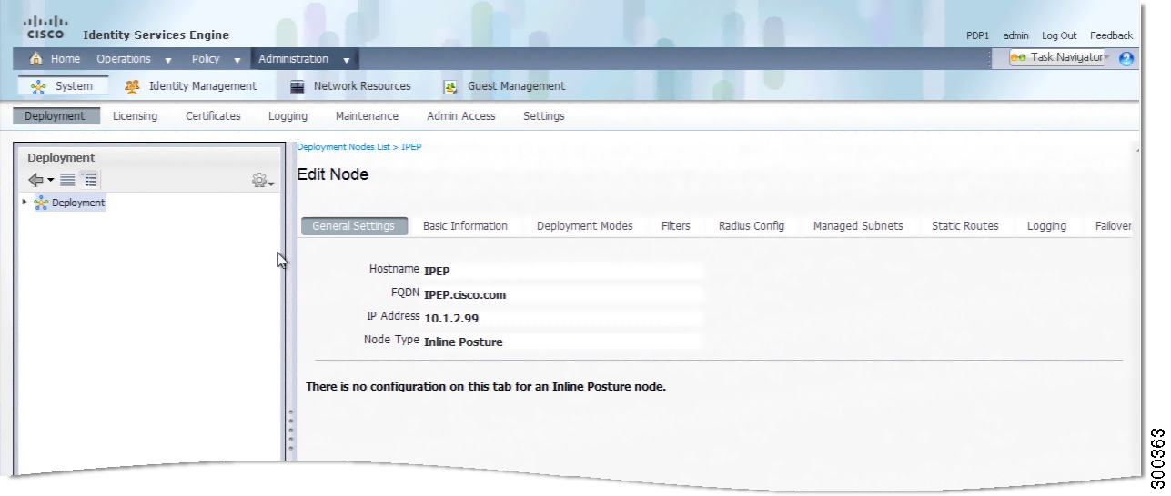
Task: Open the Filters node tab
Action: point(676,226)
